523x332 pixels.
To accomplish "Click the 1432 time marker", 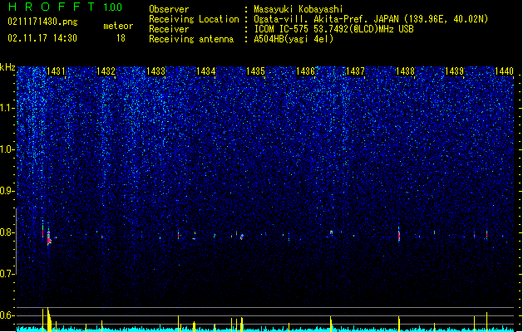I will tap(106, 71).
